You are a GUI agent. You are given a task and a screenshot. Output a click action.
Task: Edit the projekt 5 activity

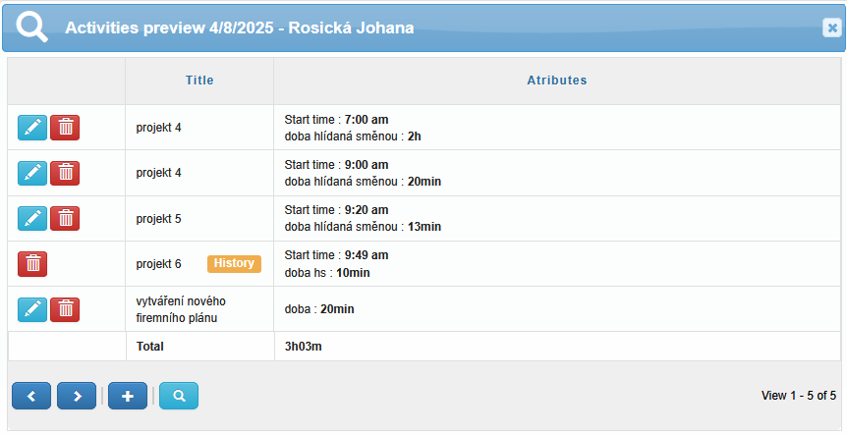(32, 218)
